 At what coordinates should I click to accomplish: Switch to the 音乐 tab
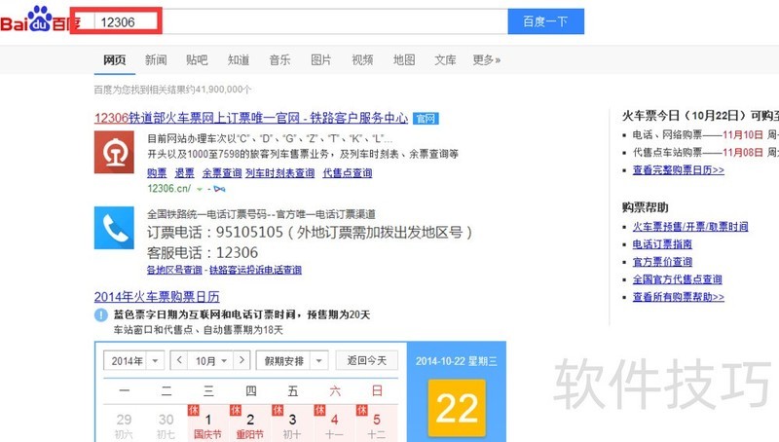(x=279, y=60)
